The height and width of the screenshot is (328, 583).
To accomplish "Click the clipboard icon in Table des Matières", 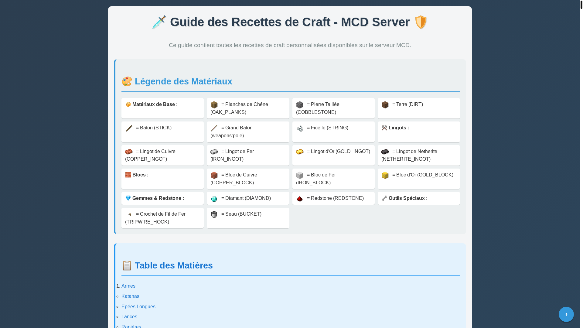I will (x=127, y=265).
